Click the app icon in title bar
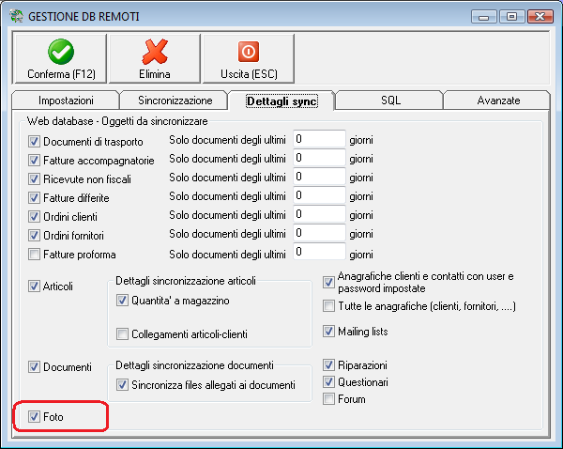The height and width of the screenshot is (449, 563). point(16,16)
